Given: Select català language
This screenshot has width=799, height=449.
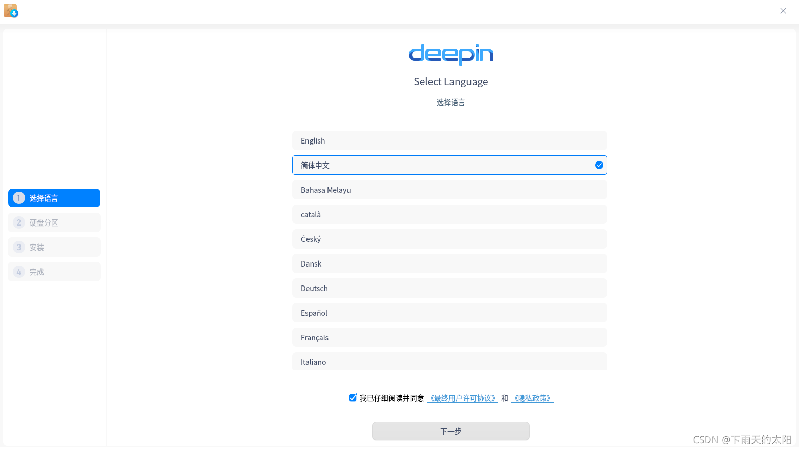Looking at the screenshot, I should pyautogui.click(x=449, y=214).
